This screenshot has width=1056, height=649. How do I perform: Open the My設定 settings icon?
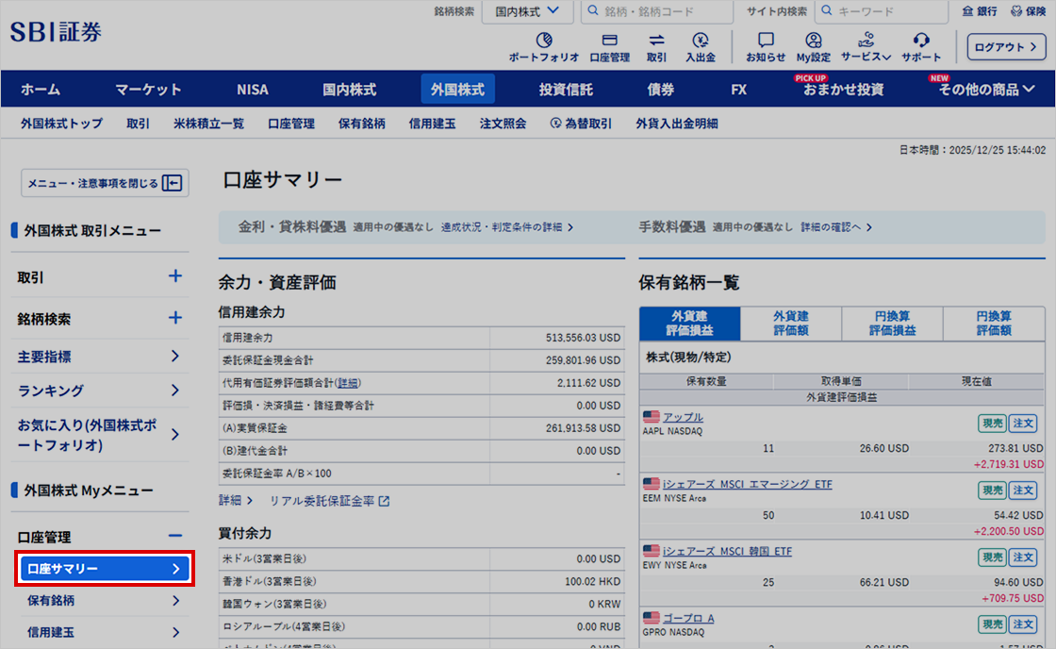[814, 41]
